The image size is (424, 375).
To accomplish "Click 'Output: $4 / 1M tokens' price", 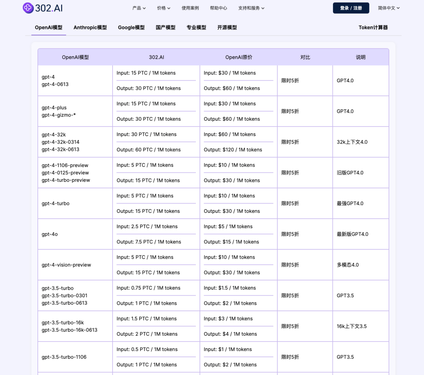I will [x=230, y=334].
